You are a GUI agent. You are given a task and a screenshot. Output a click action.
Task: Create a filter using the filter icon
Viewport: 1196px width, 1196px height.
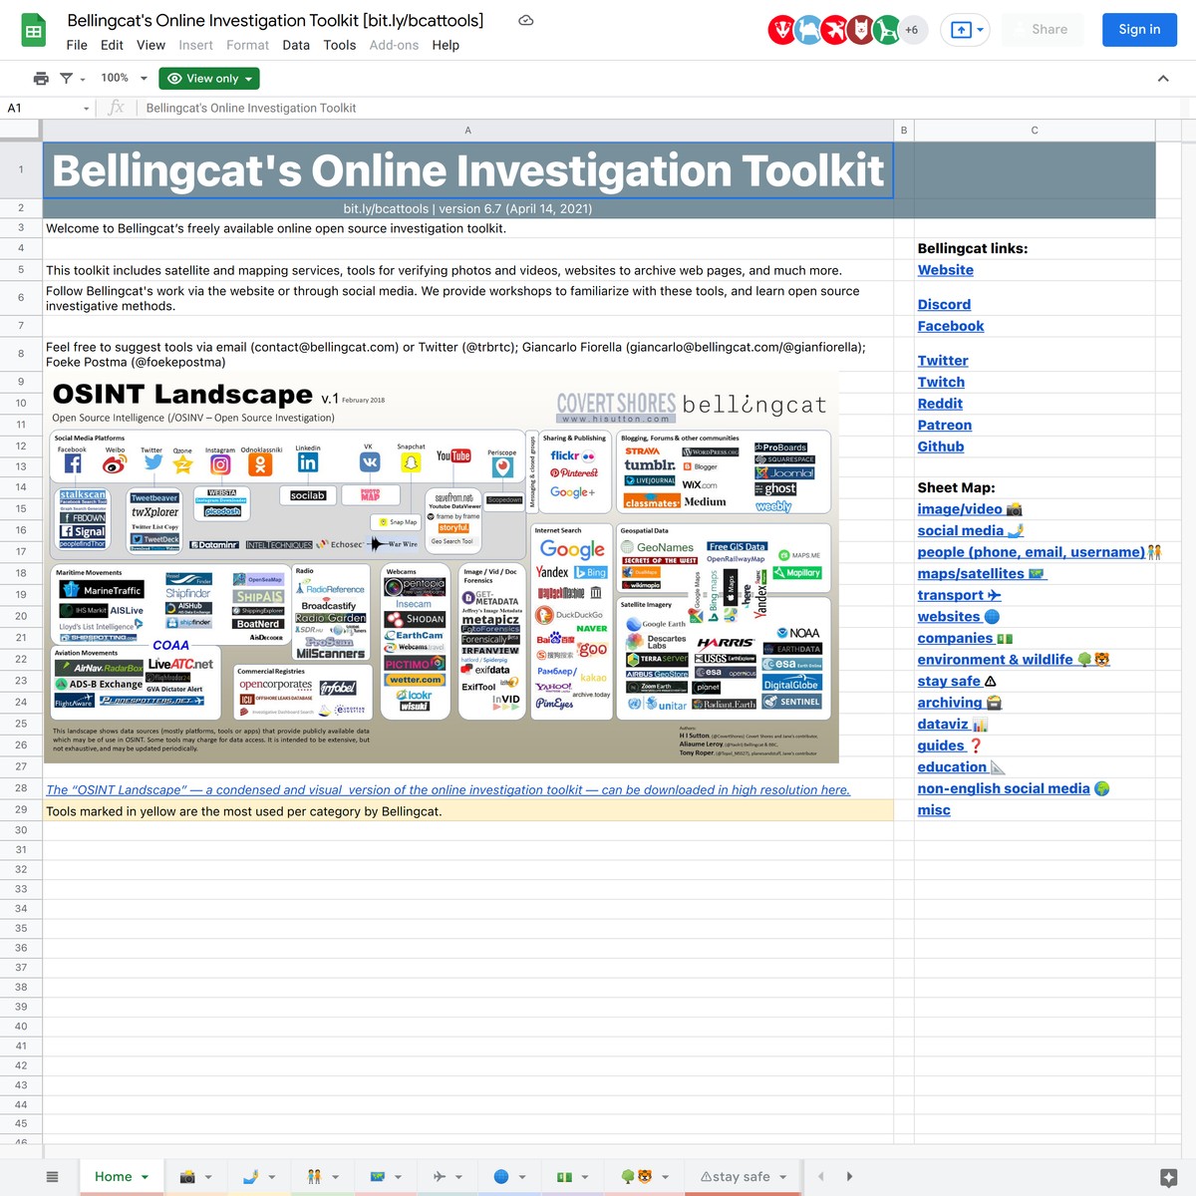tap(66, 78)
